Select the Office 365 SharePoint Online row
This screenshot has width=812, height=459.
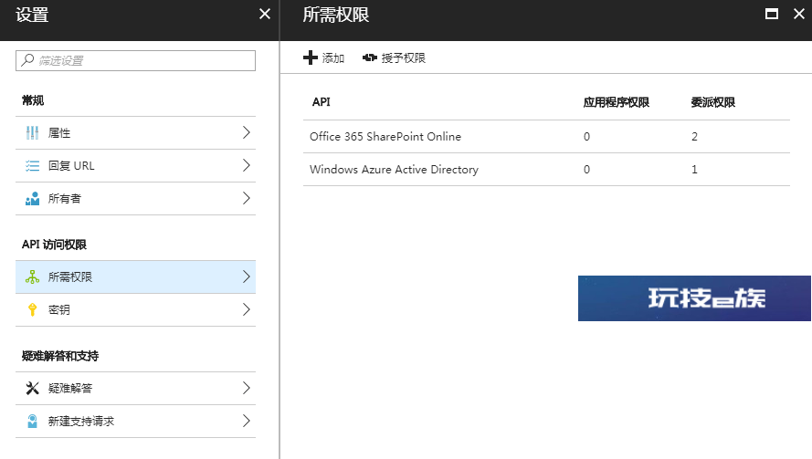pos(546,137)
